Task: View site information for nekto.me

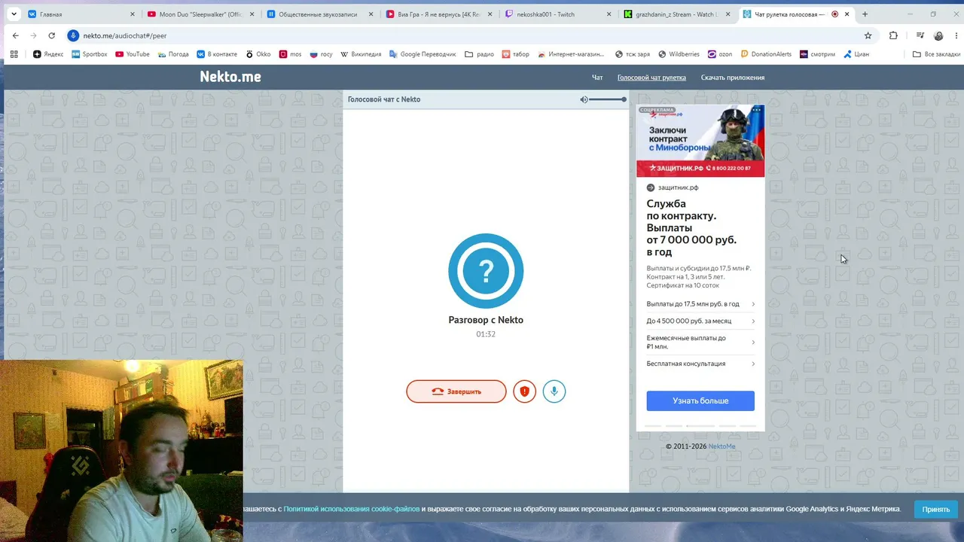Action: (73, 35)
